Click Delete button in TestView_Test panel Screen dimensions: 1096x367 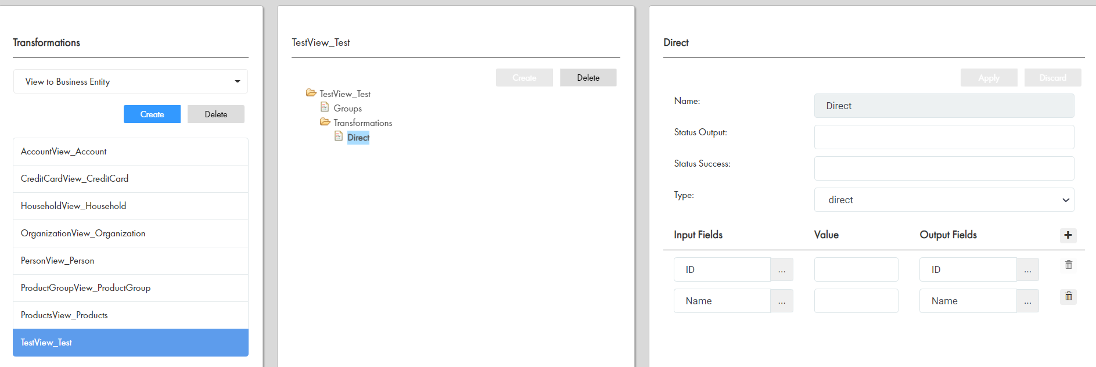tap(588, 78)
